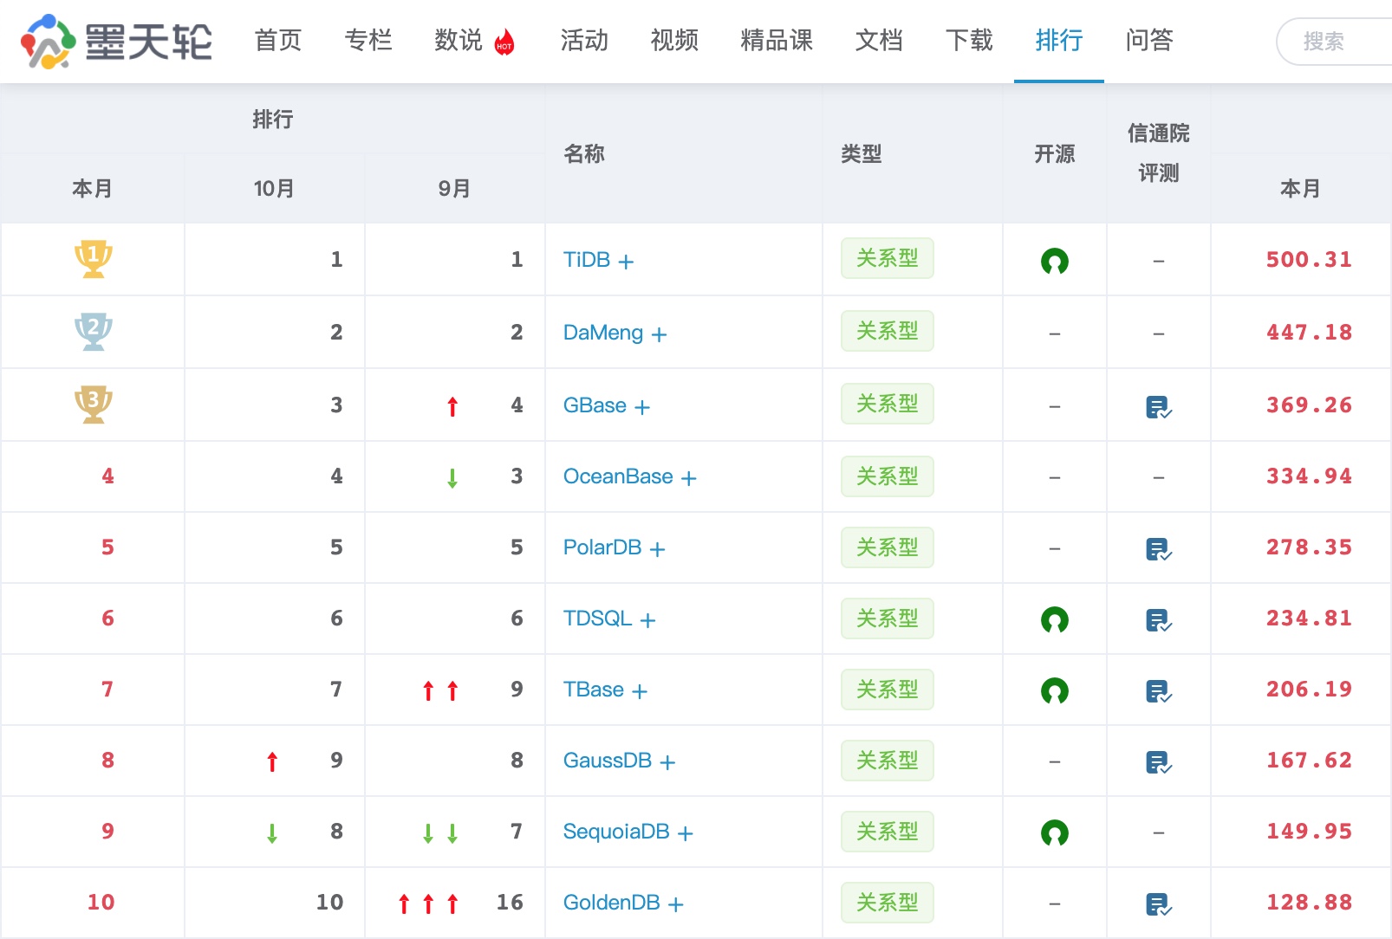Click the silver second-place trophy icon
The width and height of the screenshot is (1392, 939).
coord(94,332)
